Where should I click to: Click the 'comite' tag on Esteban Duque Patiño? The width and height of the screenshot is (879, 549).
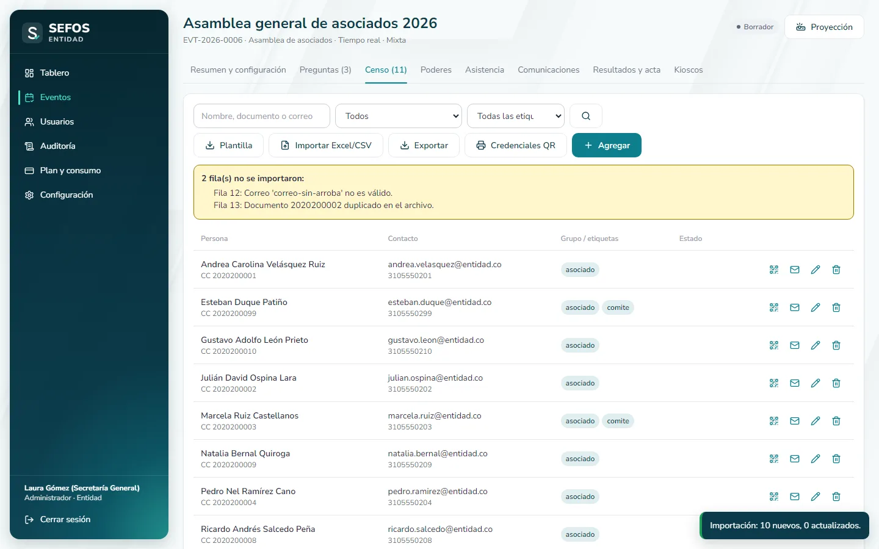(618, 307)
